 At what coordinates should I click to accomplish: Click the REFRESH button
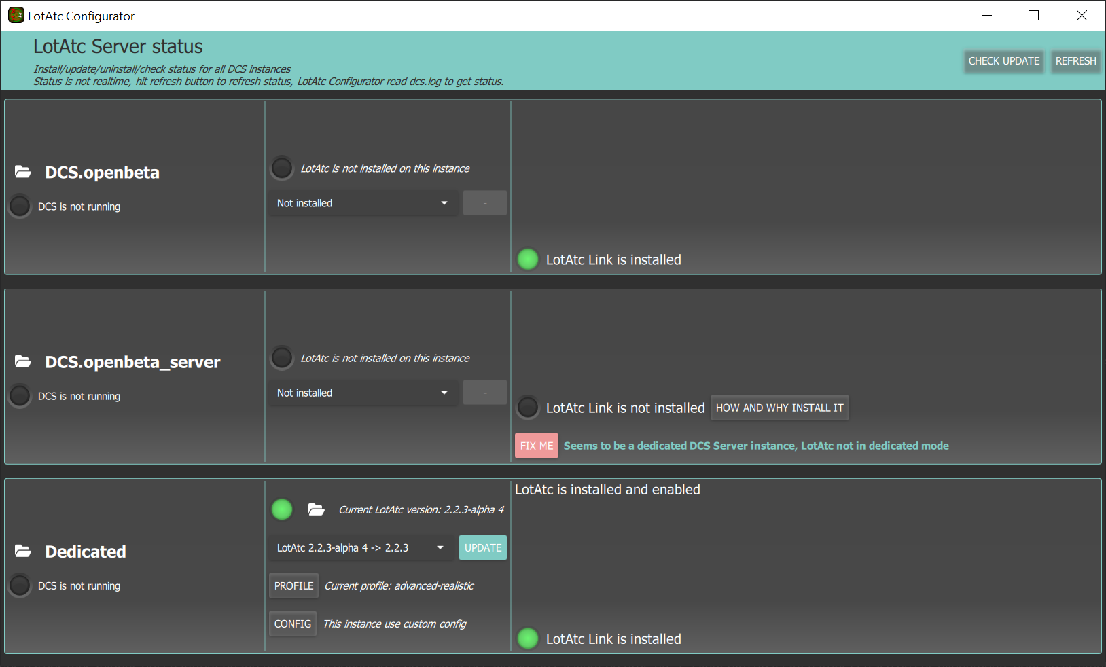1076,61
